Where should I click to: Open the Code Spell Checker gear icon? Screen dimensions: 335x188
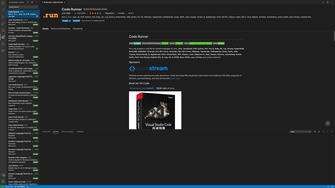pyautogui.click(x=37, y=49)
